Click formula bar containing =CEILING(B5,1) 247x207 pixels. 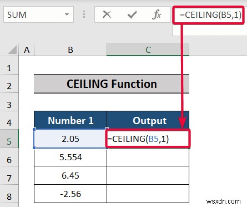click(210, 14)
